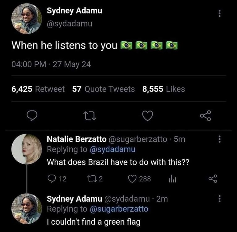Image resolution: width=237 pixels, height=232 pixels.
Task: Open three-dot menu on Sydney's reply
Action: (x=220, y=199)
